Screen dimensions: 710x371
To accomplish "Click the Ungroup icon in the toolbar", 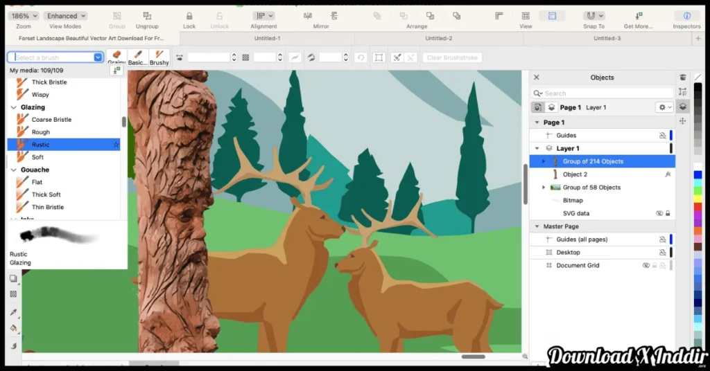I will [147, 16].
